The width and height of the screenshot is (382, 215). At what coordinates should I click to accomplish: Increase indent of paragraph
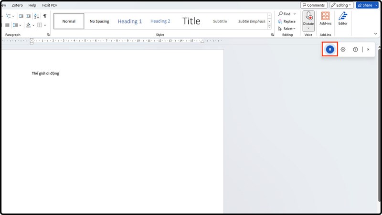[28, 16]
